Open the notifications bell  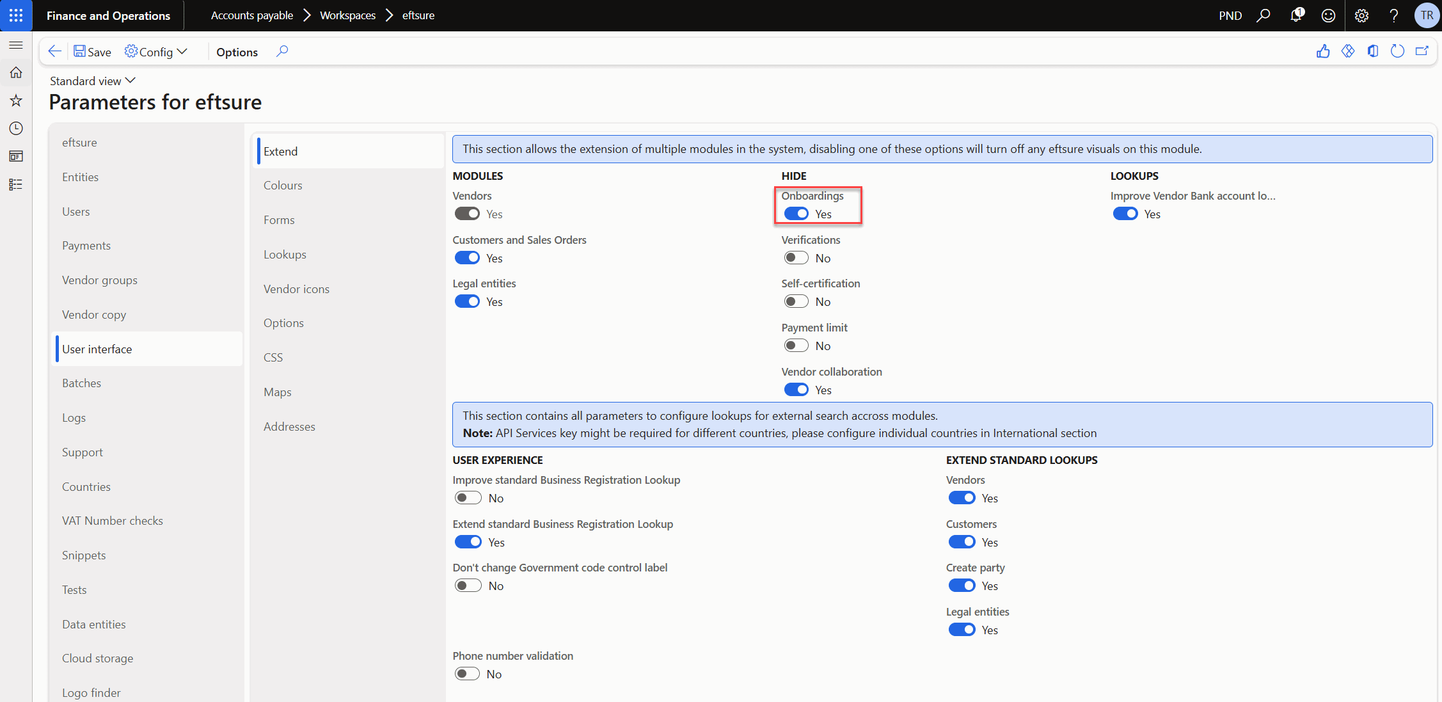(1296, 15)
